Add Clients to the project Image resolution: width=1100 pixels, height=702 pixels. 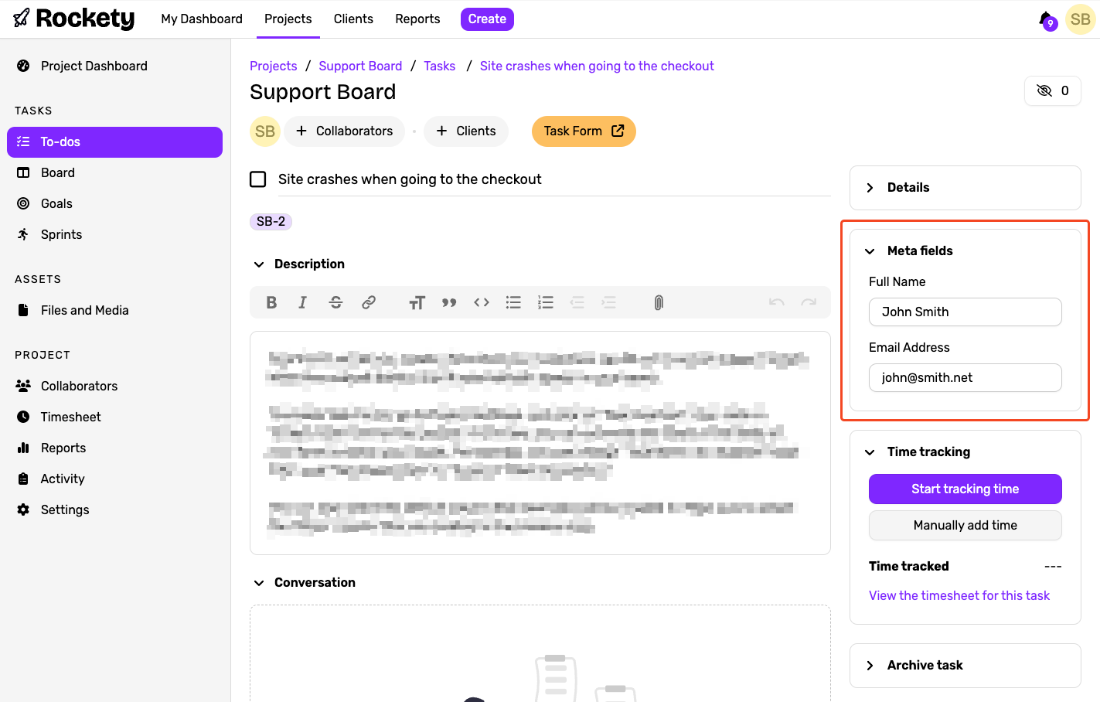pyautogui.click(x=466, y=131)
